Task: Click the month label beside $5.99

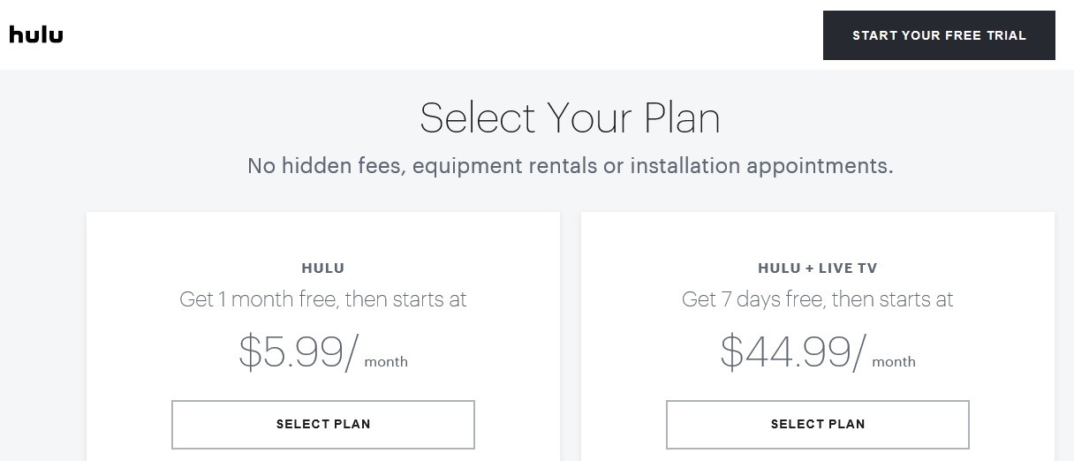Action: click(386, 361)
